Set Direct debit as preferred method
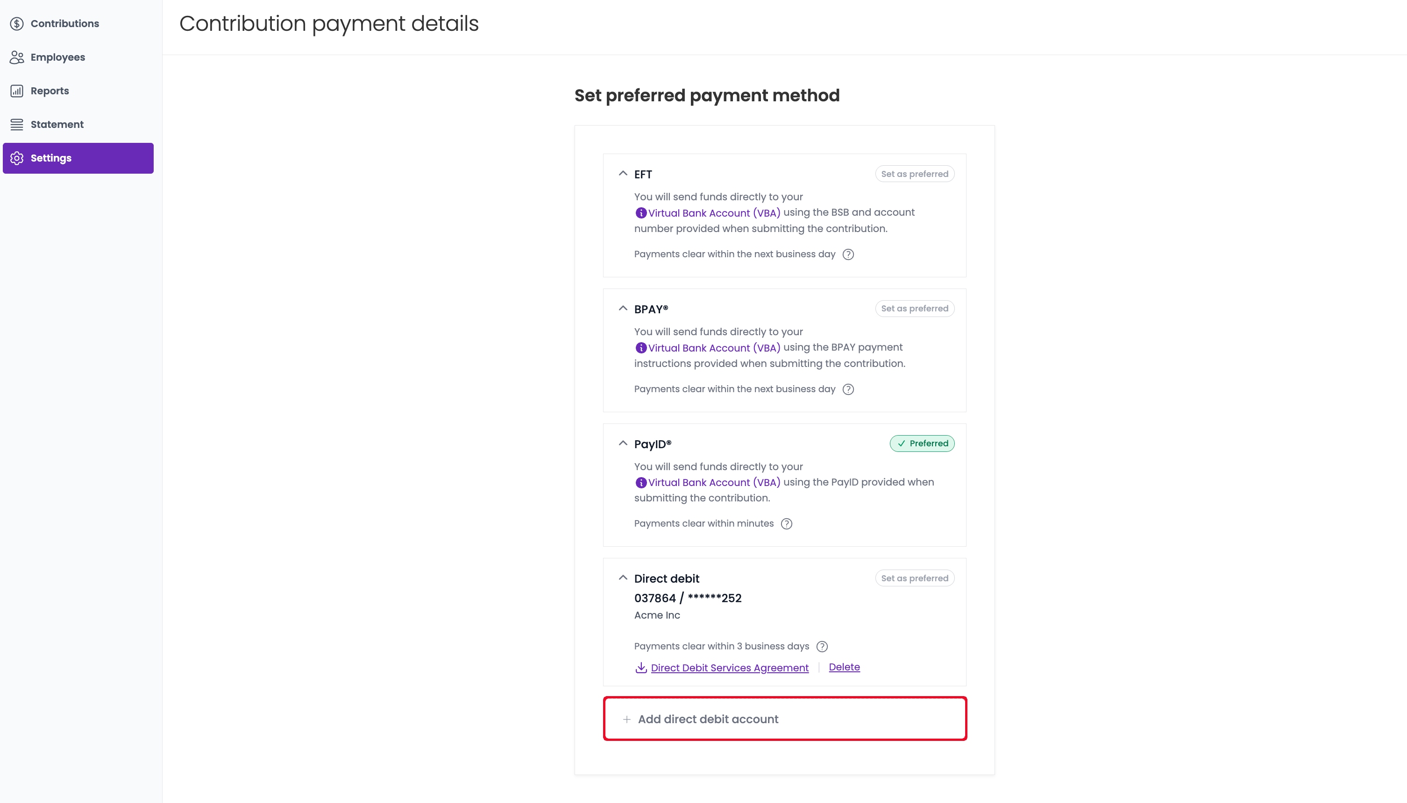Image resolution: width=1407 pixels, height=803 pixels. 914,578
